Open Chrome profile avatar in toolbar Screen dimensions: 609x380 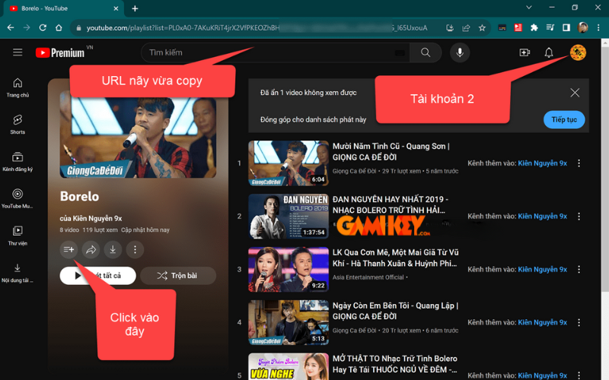582,28
